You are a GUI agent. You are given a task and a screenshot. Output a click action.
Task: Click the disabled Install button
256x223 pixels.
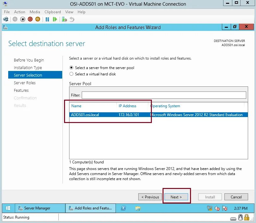(210, 197)
